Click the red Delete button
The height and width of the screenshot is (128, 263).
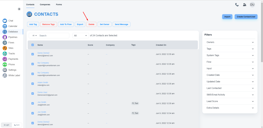coord(91,24)
